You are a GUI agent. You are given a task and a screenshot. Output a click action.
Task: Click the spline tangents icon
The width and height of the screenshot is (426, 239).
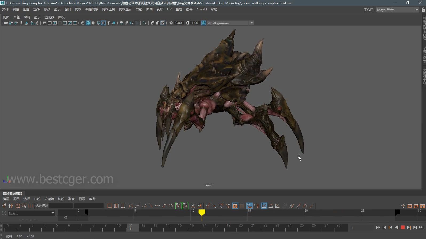coord(137,206)
